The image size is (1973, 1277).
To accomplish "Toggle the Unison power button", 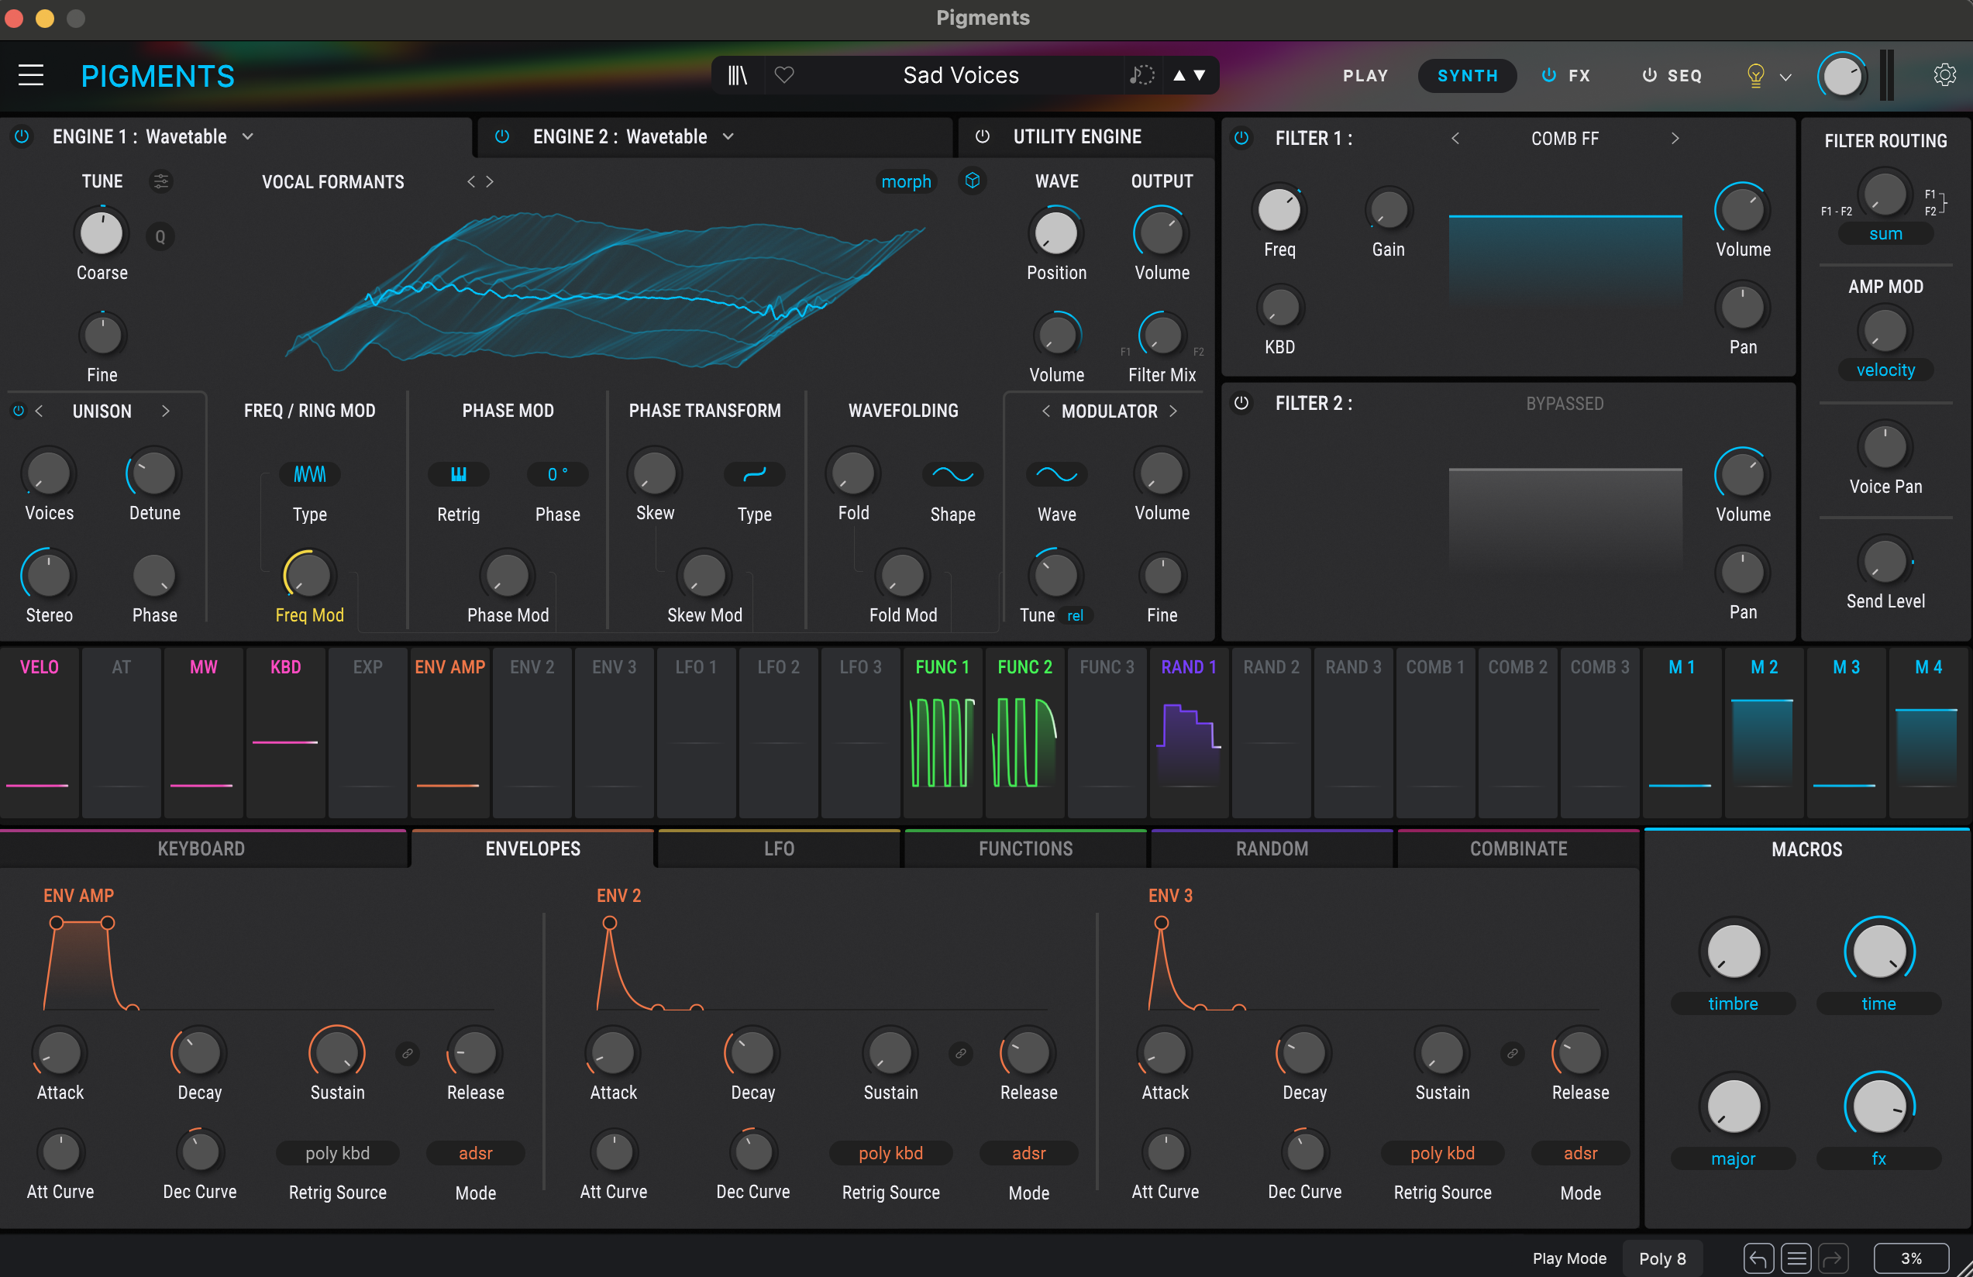I will pos(19,410).
